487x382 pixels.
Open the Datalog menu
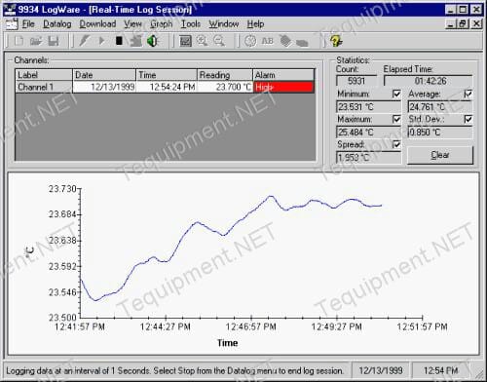(x=57, y=24)
